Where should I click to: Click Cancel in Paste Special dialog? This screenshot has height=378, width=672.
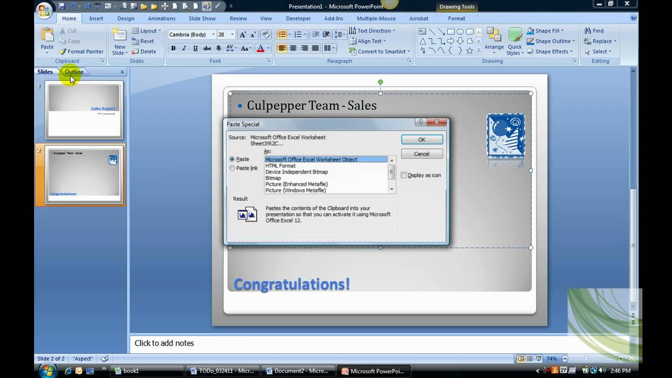[x=422, y=154]
